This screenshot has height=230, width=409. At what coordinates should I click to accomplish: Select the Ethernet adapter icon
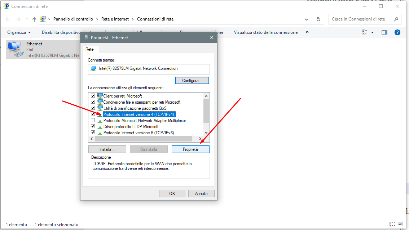(15, 49)
